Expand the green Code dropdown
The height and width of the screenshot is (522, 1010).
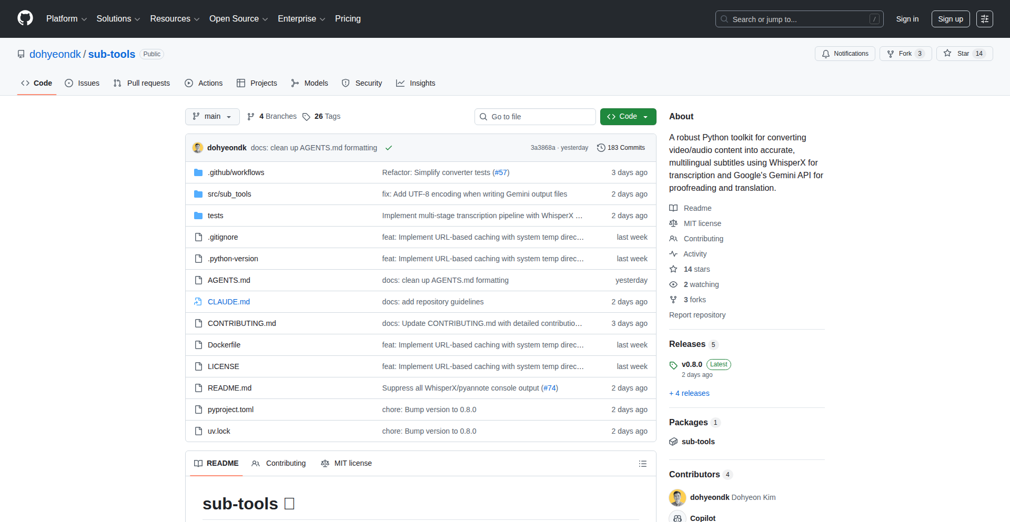click(628, 116)
